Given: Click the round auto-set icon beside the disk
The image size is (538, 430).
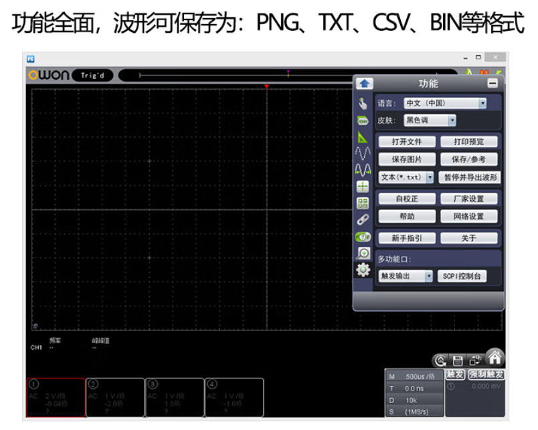Looking at the screenshot, I should [440, 360].
